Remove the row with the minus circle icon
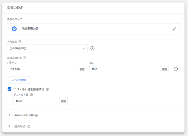The height and width of the screenshot is (136, 188). [176, 69]
